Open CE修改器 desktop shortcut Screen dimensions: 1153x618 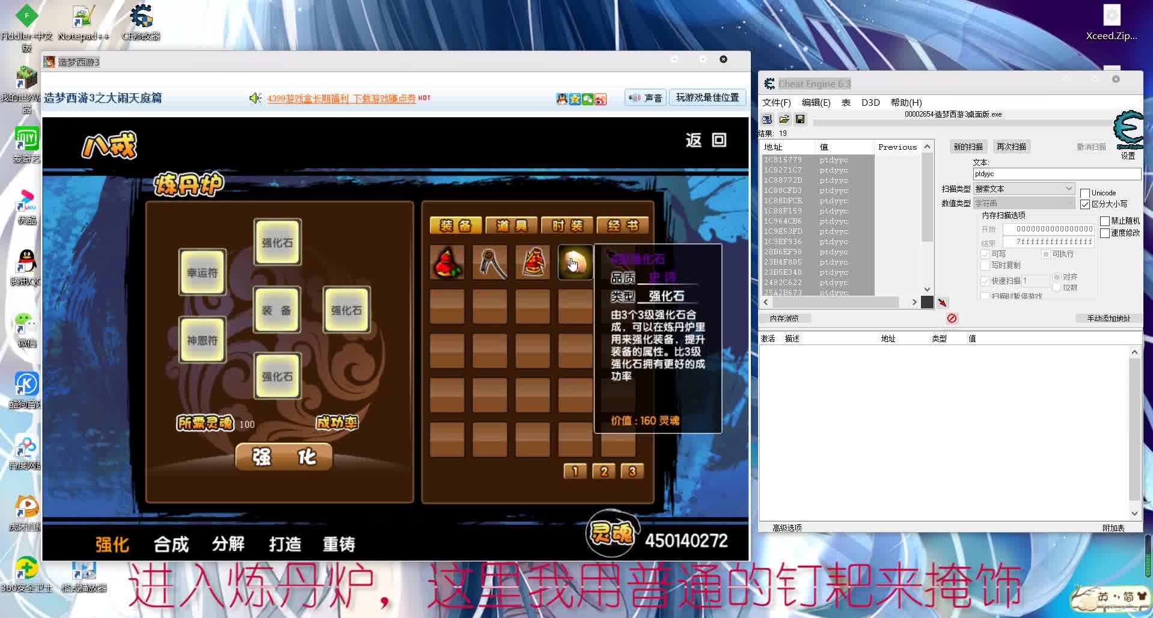[141, 23]
